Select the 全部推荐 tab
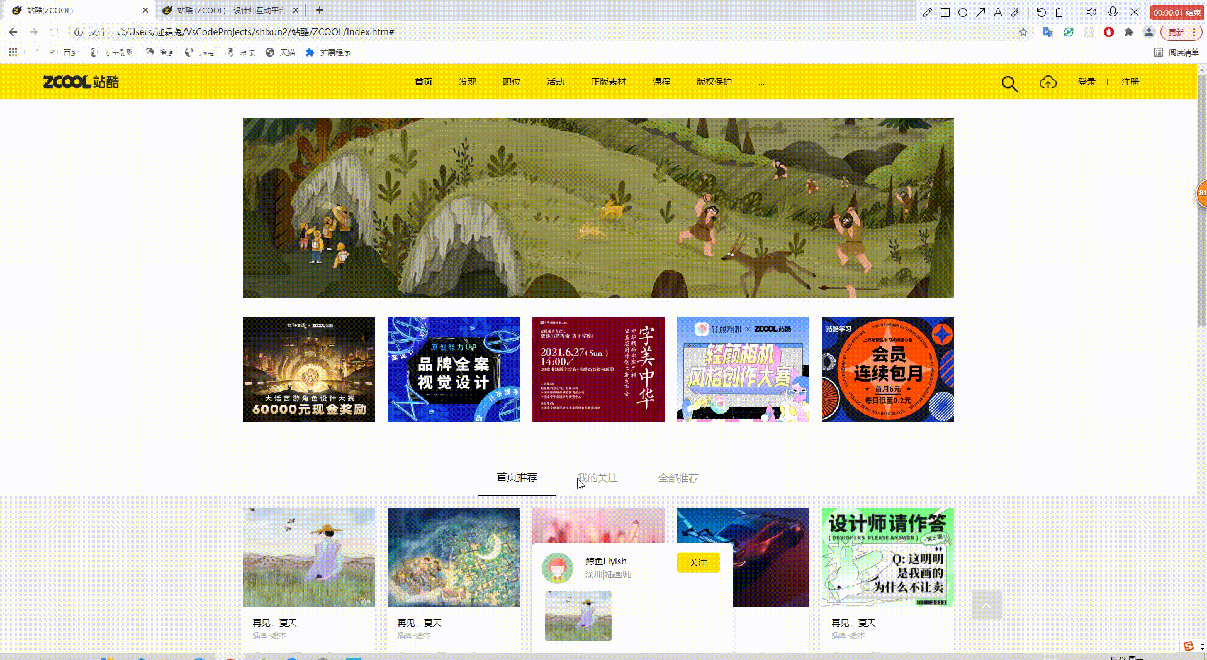The image size is (1207, 660). [x=678, y=478]
